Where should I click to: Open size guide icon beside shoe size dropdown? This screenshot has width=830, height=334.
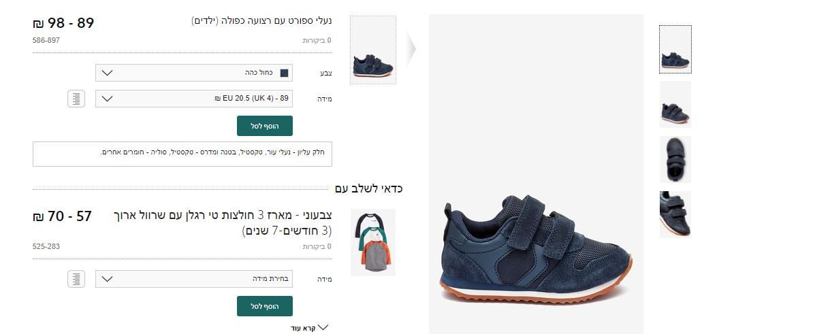click(x=76, y=99)
